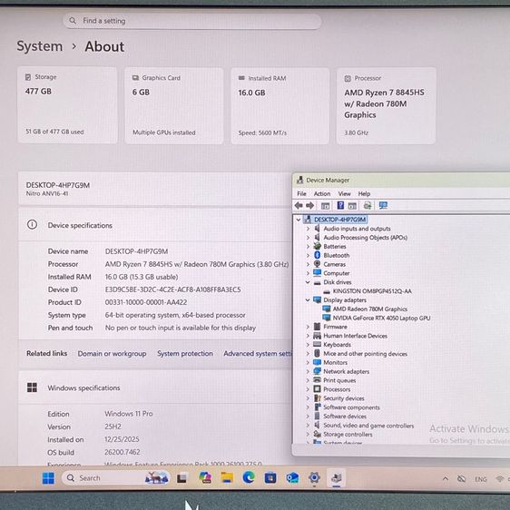510x510 pixels.
Task: Click the Scan for hardware changes monitor icon
Action: tap(383, 205)
